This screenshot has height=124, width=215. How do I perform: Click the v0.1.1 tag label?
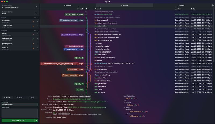(x=79, y=84)
